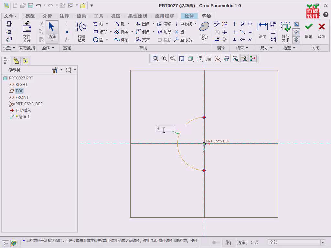
Task: Select the Chamfer (倒角) tool
Action: (x=143, y=32)
